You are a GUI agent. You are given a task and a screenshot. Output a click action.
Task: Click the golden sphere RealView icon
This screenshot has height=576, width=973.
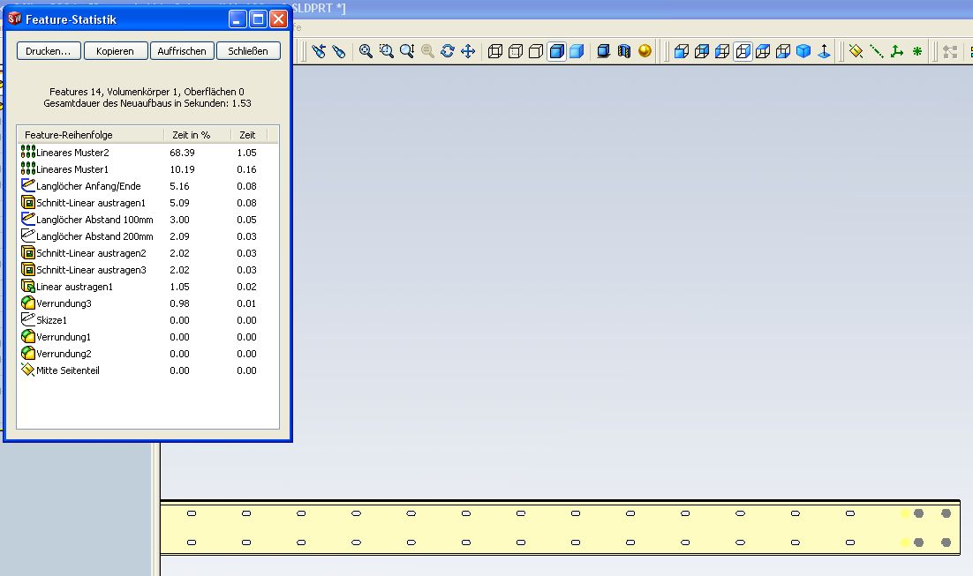(645, 51)
